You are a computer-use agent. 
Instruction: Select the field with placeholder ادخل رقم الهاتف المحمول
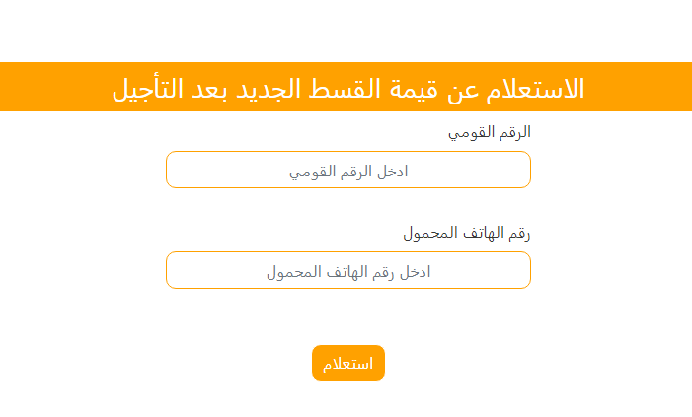point(347,270)
